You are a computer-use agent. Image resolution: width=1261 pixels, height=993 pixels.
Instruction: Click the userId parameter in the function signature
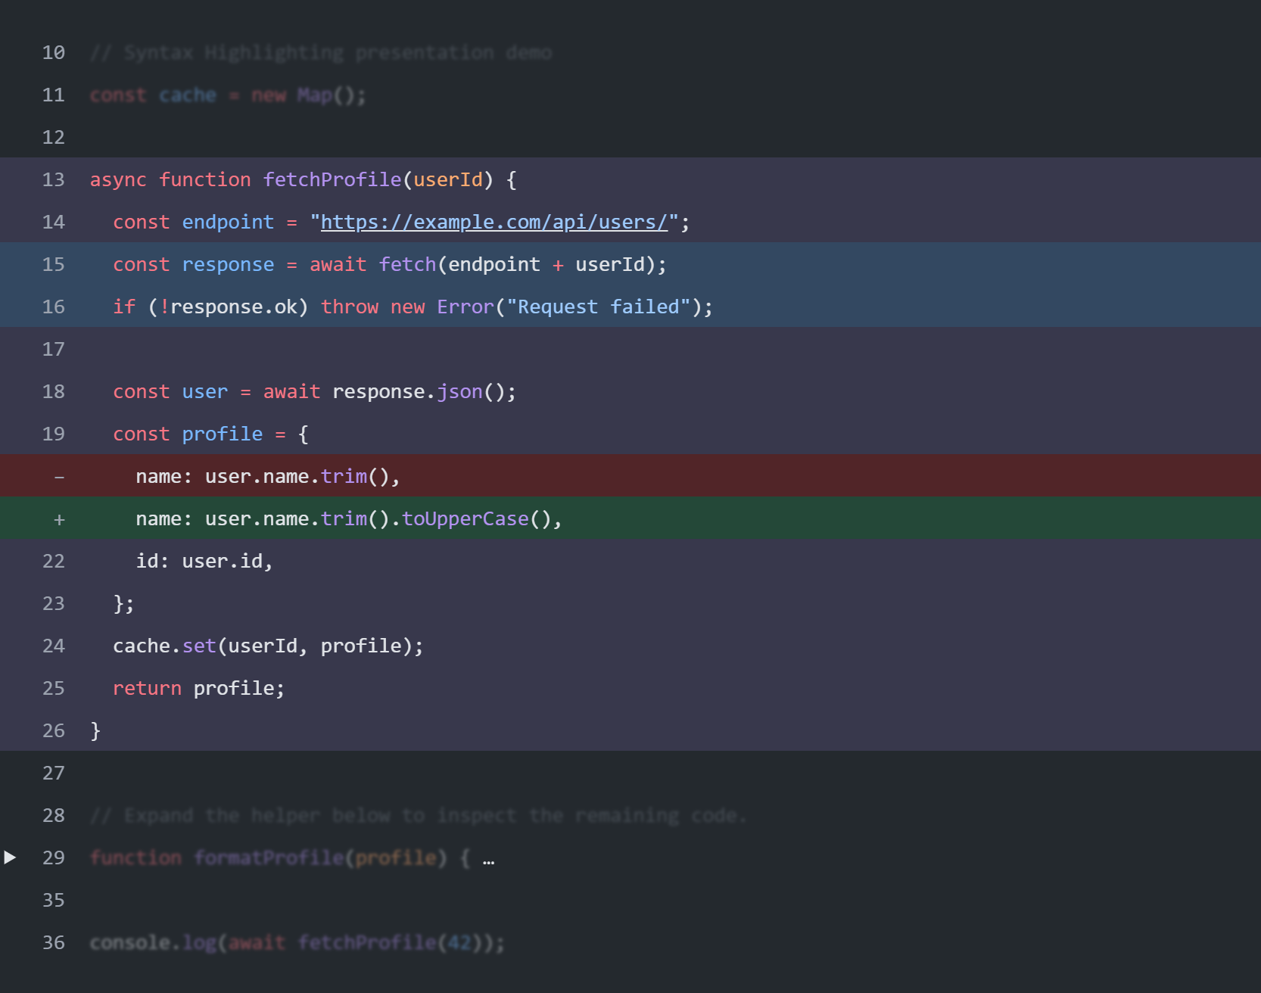pos(448,179)
